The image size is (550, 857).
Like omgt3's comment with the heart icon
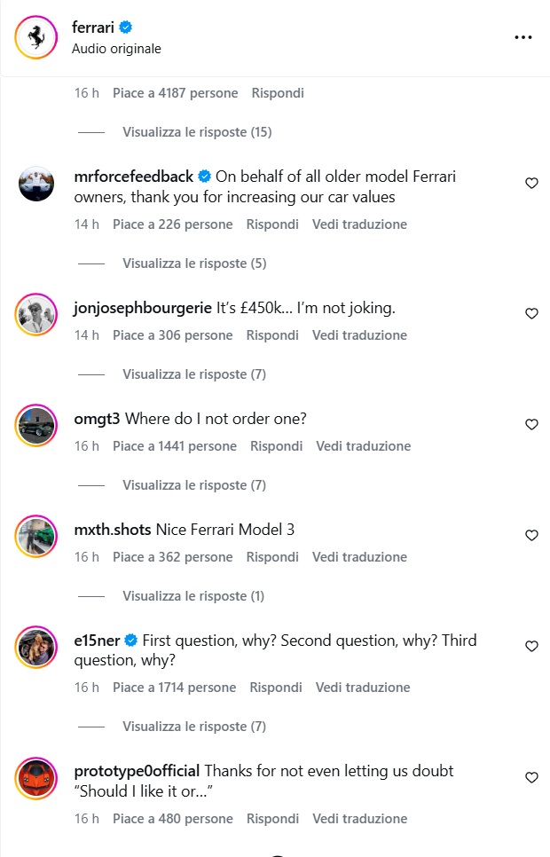[531, 424]
